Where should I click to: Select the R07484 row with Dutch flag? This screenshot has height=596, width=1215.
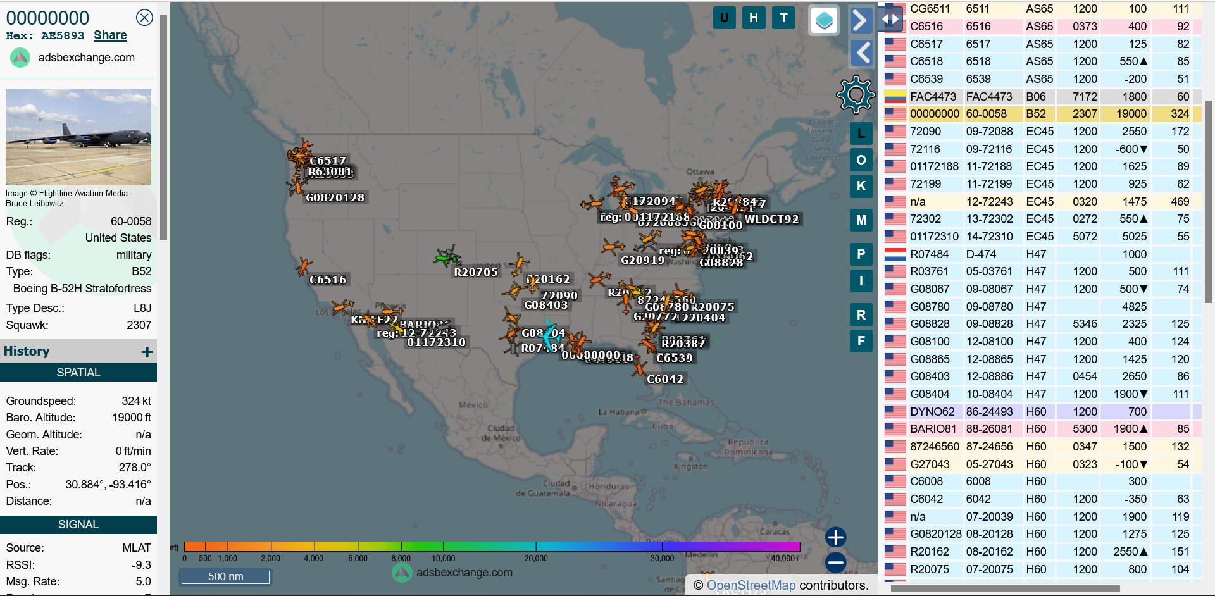click(x=1043, y=254)
